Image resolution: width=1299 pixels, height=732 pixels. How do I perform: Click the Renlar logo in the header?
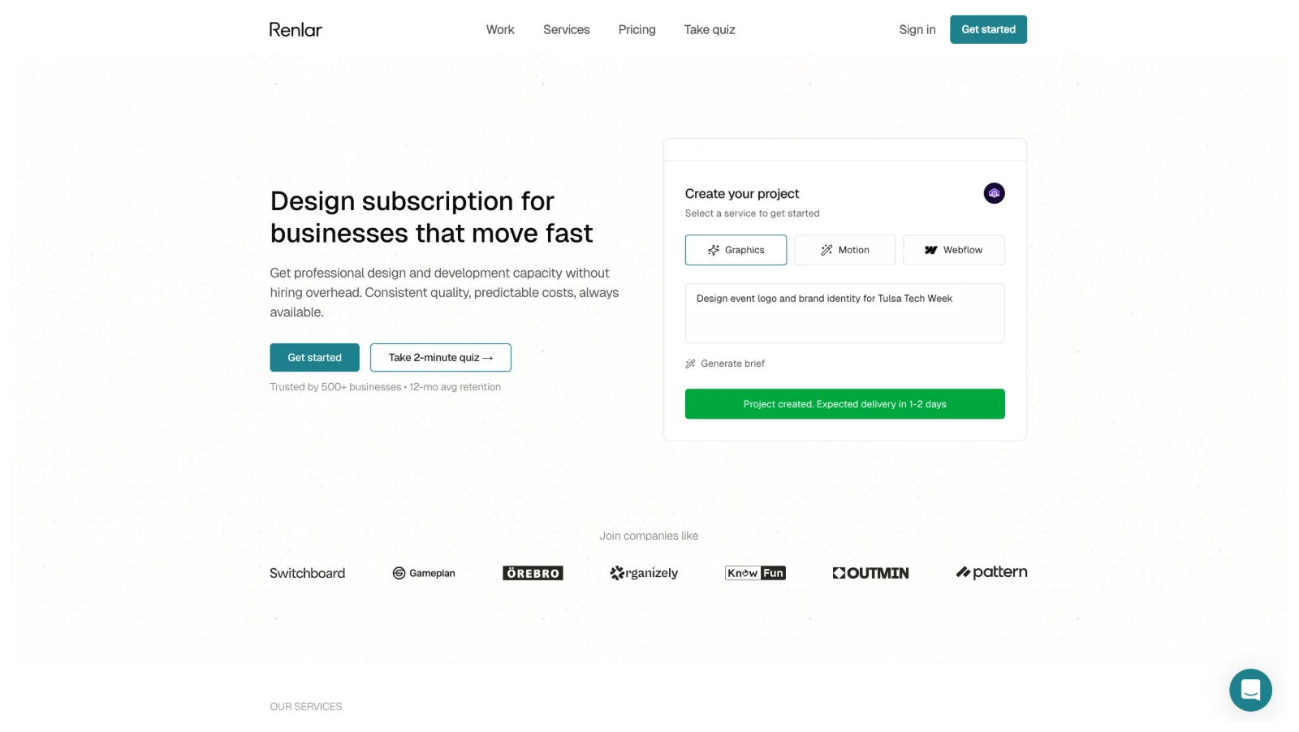[296, 29]
